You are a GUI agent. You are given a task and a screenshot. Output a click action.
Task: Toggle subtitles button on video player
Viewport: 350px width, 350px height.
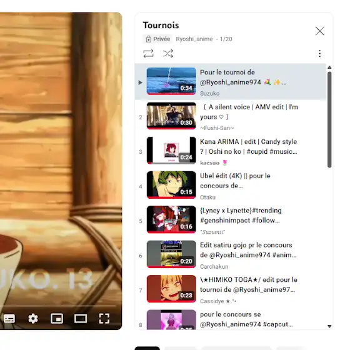9,318
